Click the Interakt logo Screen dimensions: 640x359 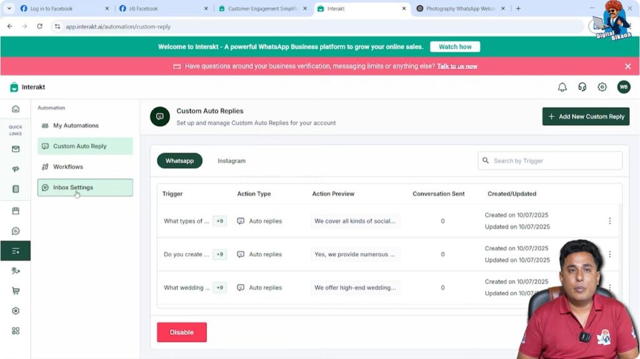point(27,87)
